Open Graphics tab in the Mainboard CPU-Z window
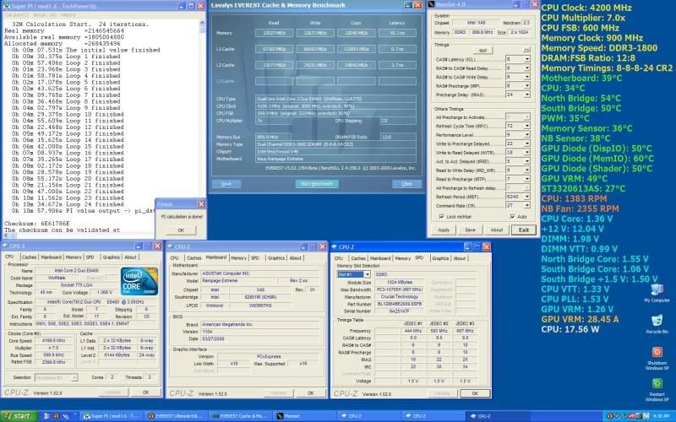The height and width of the screenshot is (422, 676). tap(276, 258)
